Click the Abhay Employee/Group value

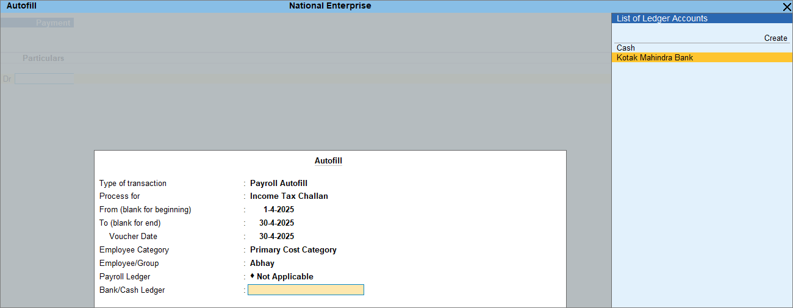point(262,263)
